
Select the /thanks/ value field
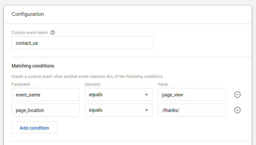coord(191,110)
